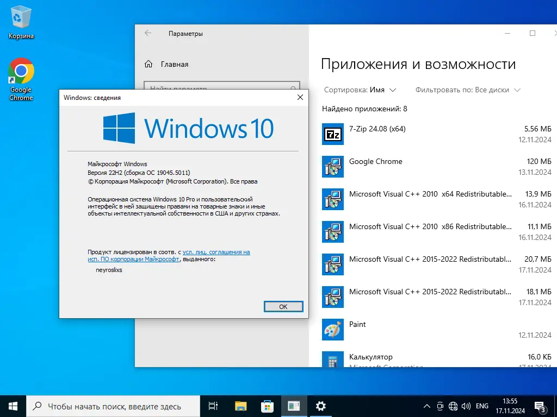Click the 16,0 КБ size value
The image size is (557, 417).
click(x=539, y=357)
